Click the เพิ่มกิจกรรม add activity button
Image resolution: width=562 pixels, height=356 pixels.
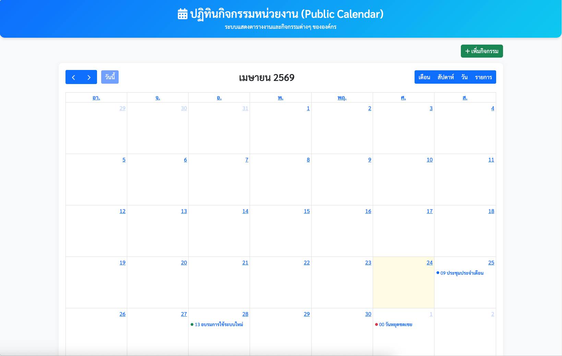coord(482,51)
